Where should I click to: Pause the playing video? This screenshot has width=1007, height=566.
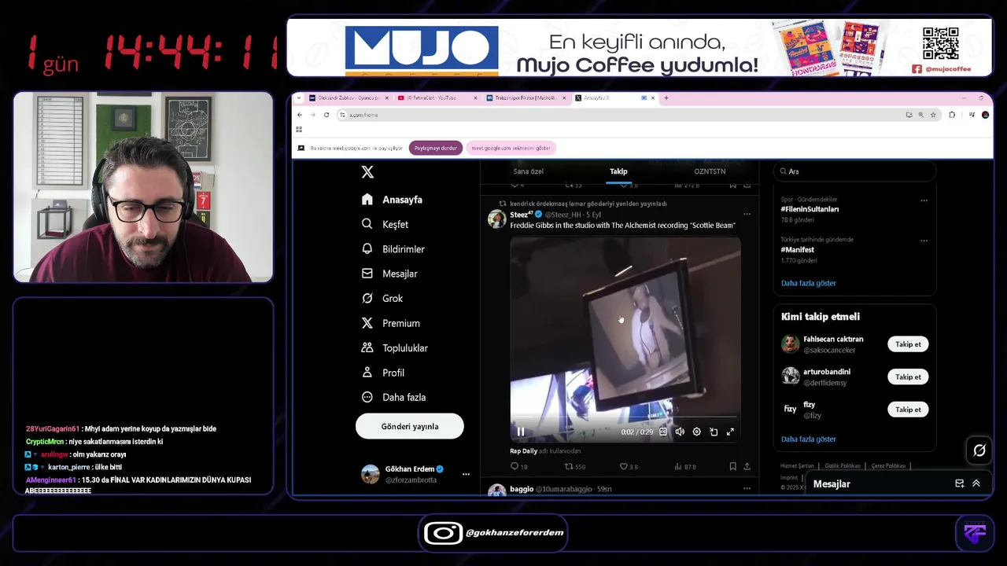pyautogui.click(x=520, y=432)
